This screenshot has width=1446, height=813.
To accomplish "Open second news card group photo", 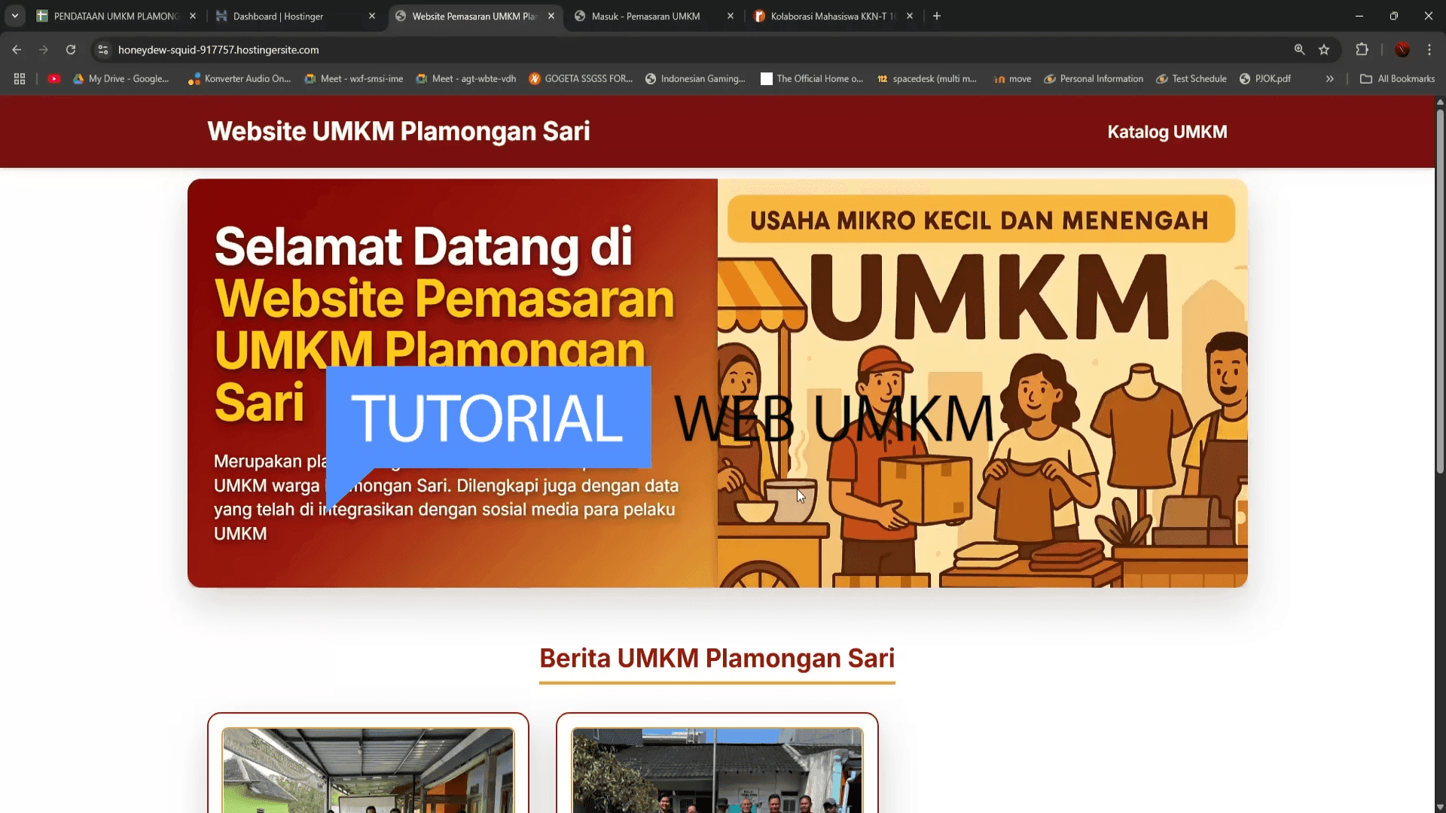I will coord(717,770).
